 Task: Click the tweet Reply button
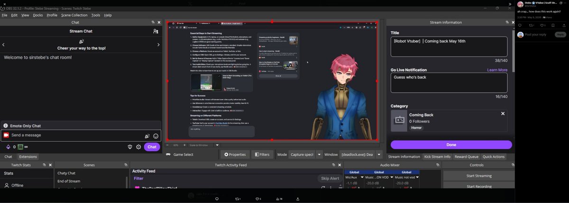point(560,35)
